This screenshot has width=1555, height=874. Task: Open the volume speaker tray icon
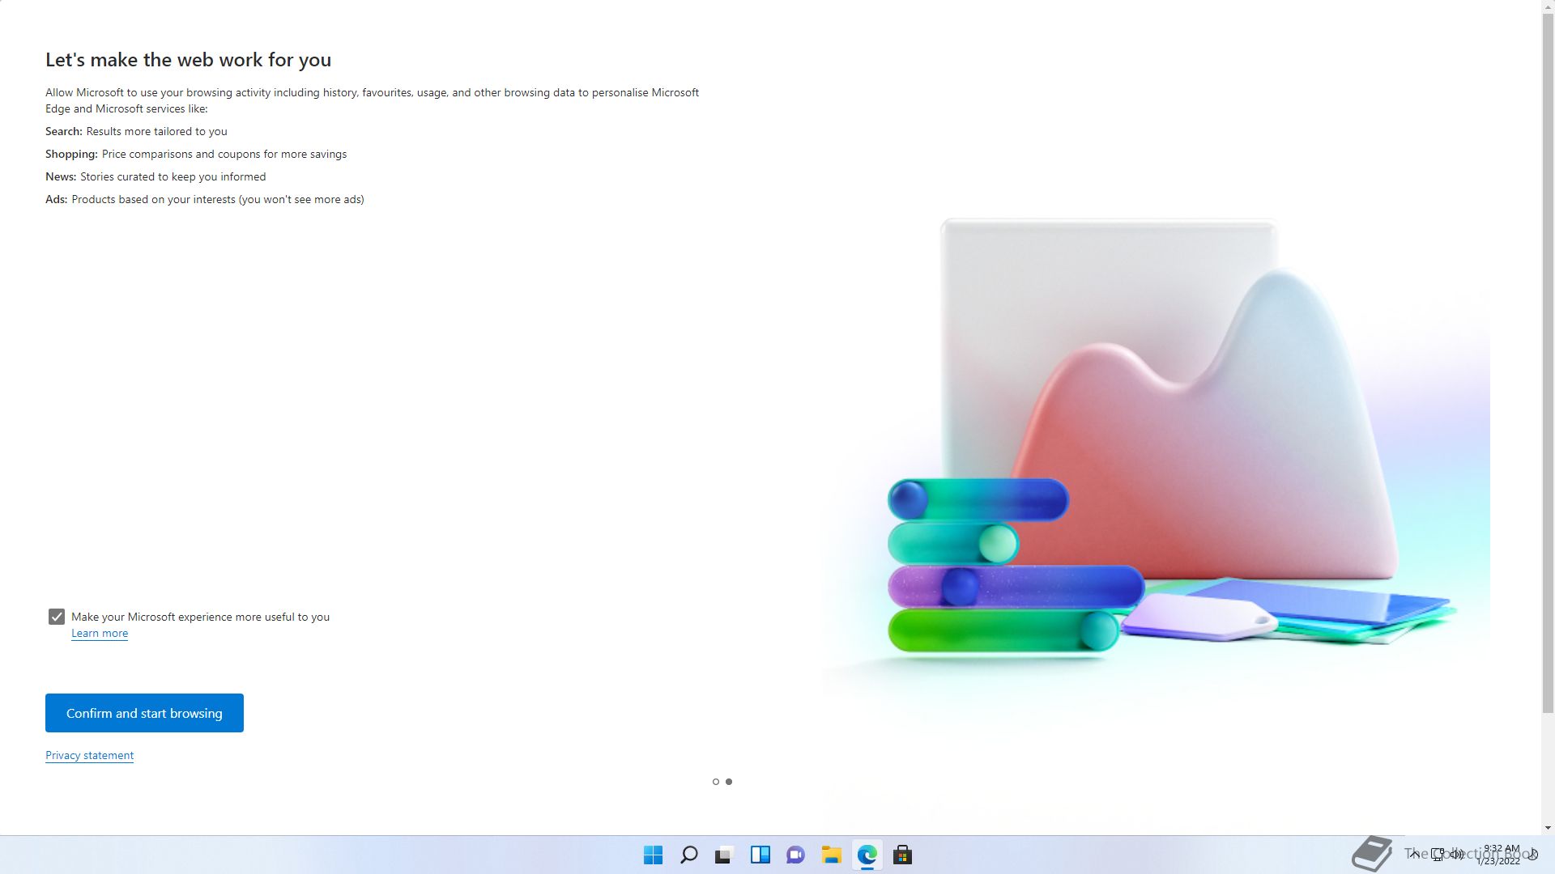[x=1457, y=855]
